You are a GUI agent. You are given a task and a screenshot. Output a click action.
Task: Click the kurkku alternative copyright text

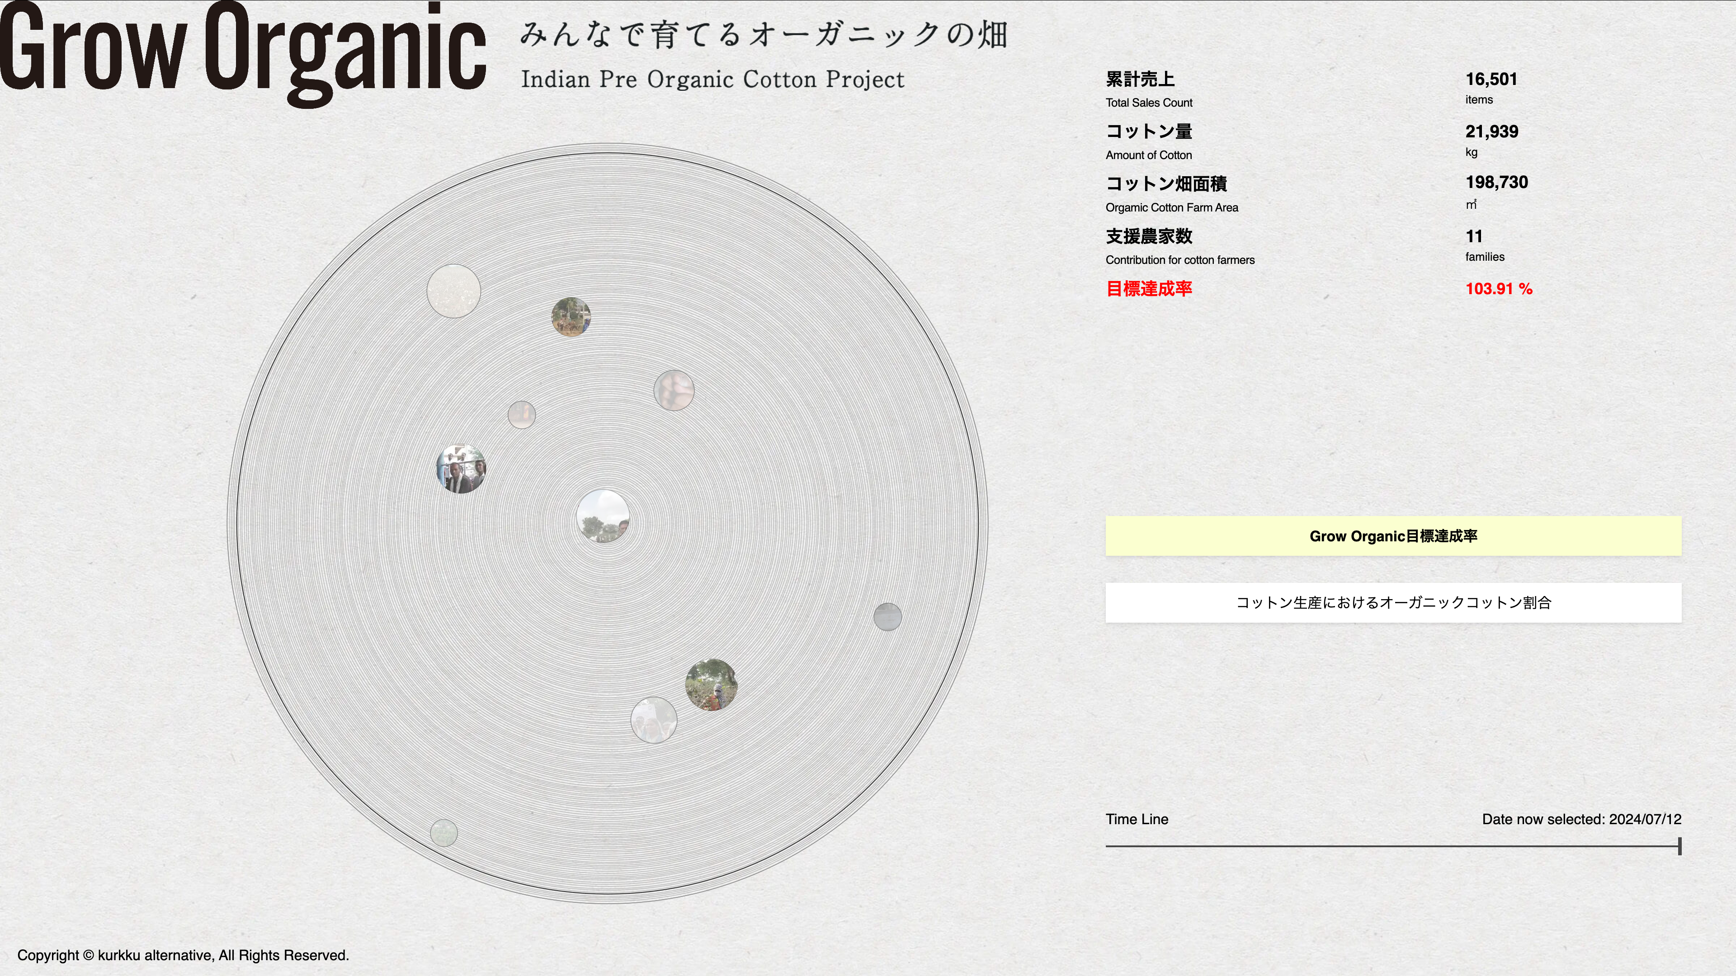tap(183, 955)
